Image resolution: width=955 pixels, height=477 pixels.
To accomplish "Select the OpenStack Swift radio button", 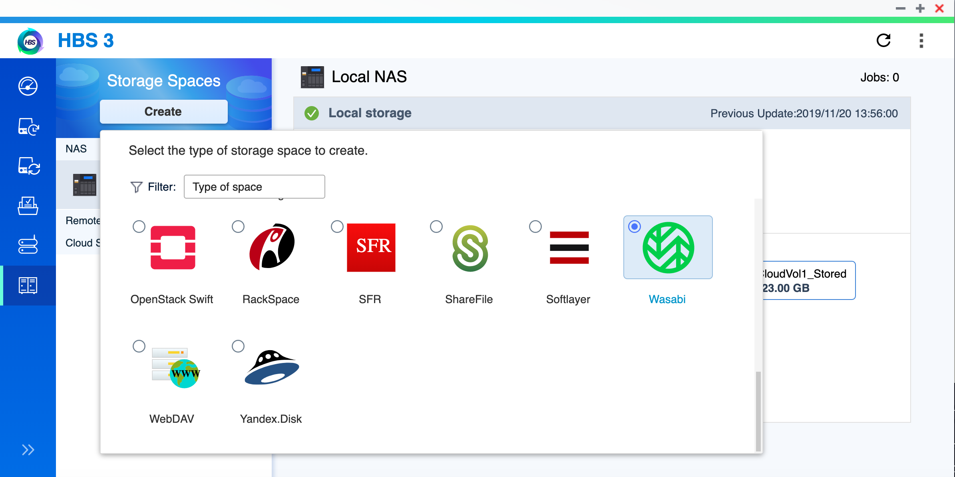I will click(139, 227).
